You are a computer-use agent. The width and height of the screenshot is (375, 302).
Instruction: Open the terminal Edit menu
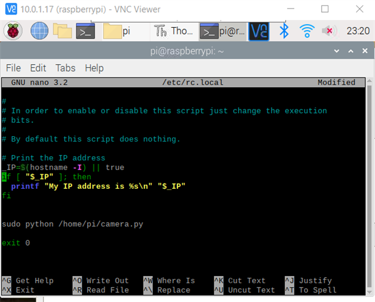pyautogui.click(x=38, y=68)
